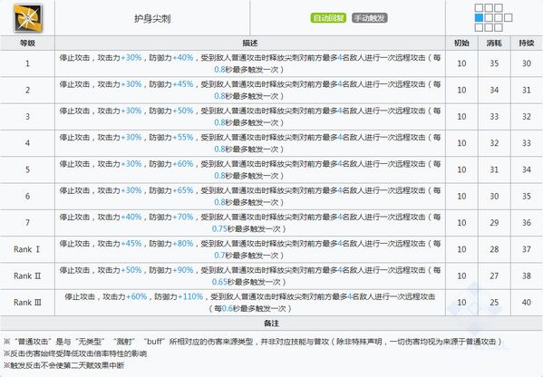Select level 1 cell in 等级 column
Image resolution: width=543 pixels, height=377 pixels.
[x=27, y=63]
